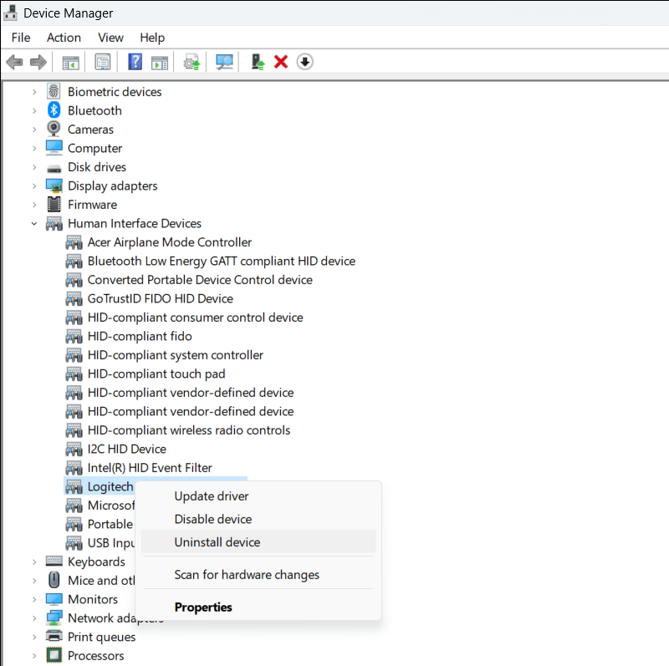
Task: Open Properties from the context menu
Action: coord(203,608)
